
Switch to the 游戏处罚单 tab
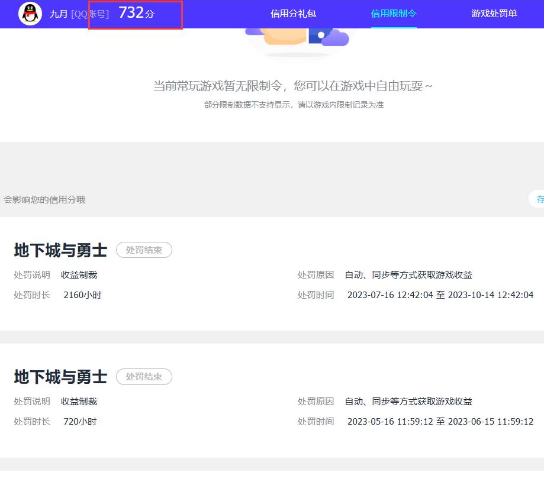[x=494, y=13]
